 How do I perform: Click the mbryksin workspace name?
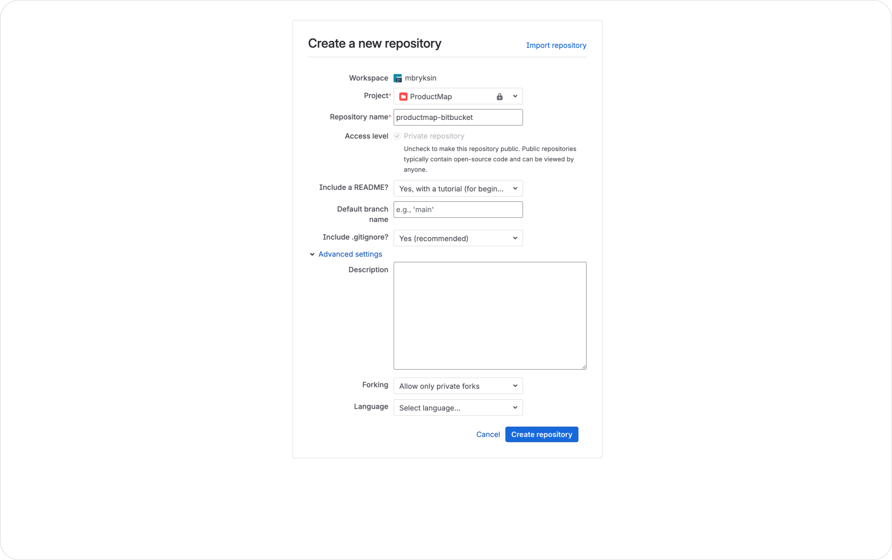click(420, 78)
